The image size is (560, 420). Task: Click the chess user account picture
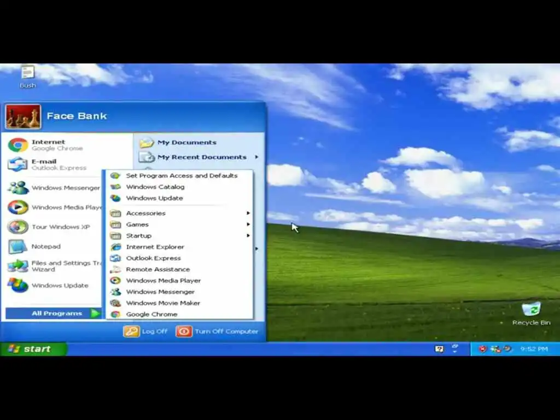(x=23, y=116)
